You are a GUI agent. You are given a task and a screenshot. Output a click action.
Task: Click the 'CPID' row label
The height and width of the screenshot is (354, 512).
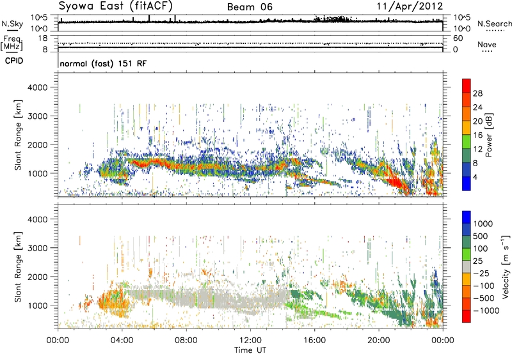[14, 61]
